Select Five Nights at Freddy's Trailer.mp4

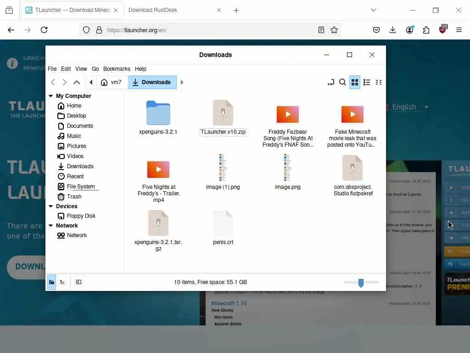(158, 170)
